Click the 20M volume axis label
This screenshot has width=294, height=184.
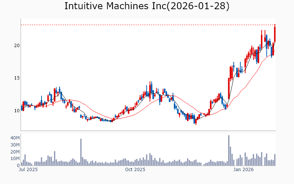[x=15, y=152]
